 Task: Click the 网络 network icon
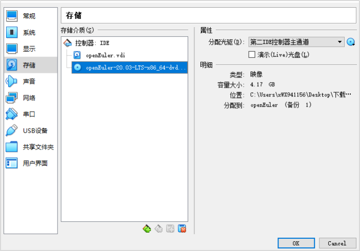coord(12,97)
